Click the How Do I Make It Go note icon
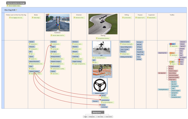 (x=51, y=35)
